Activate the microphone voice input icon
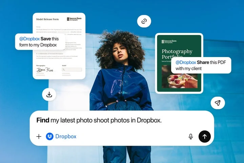 click(191, 137)
